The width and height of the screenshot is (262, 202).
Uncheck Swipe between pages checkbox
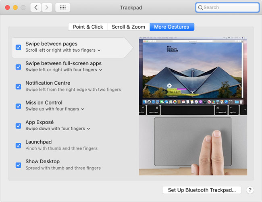click(x=19, y=48)
